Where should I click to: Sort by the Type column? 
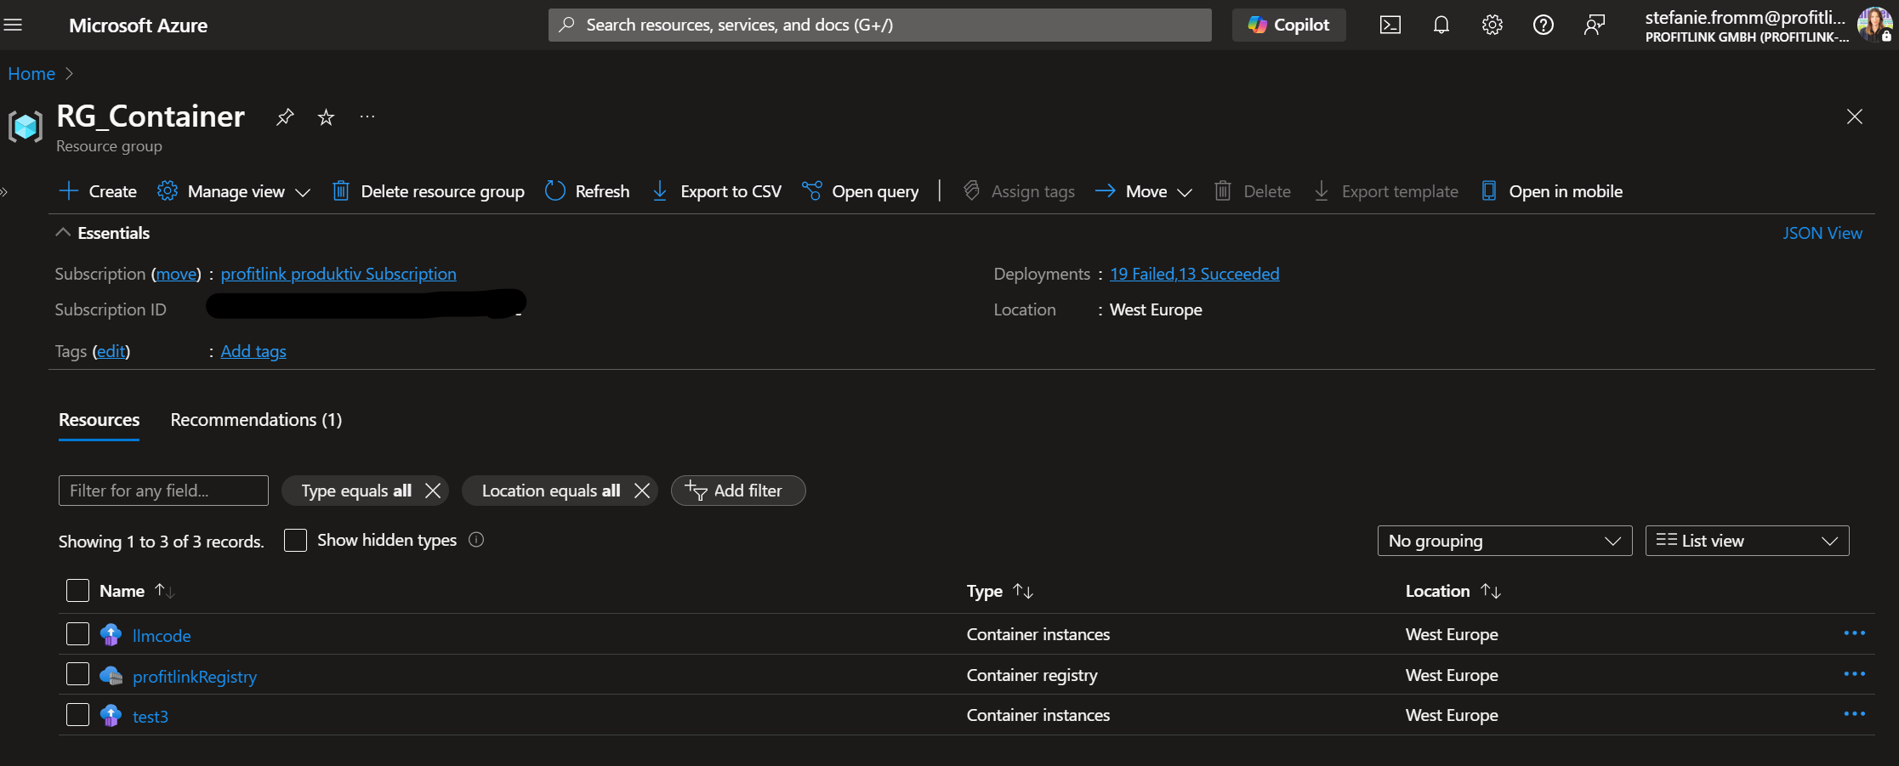[x=1000, y=591]
